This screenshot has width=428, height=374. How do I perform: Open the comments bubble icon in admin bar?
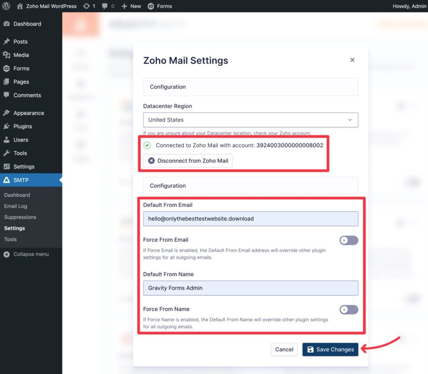104,6
